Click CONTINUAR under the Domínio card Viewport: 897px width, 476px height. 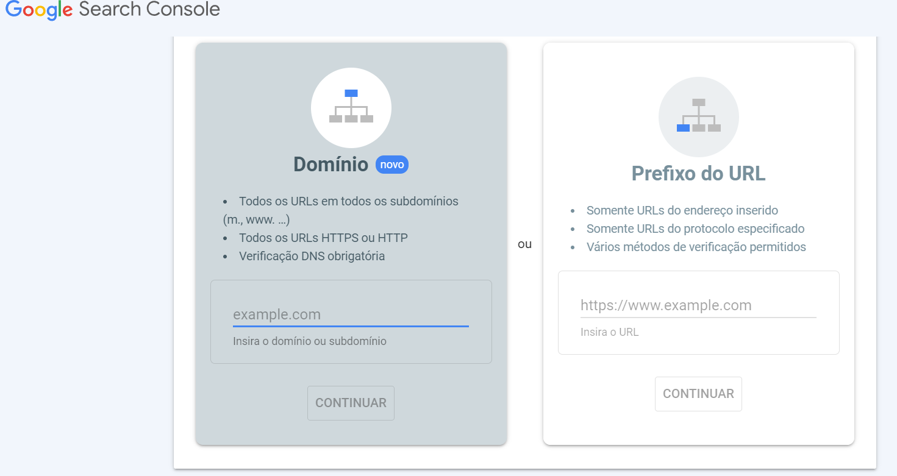click(351, 403)
